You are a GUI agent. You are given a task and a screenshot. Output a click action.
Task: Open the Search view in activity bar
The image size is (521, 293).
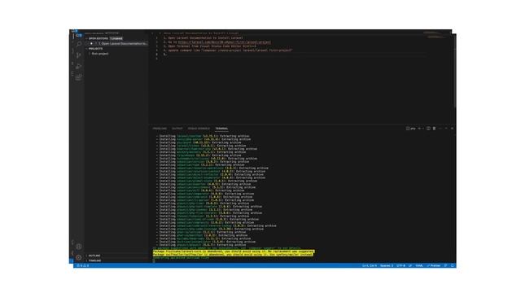(x=79, y=44)
